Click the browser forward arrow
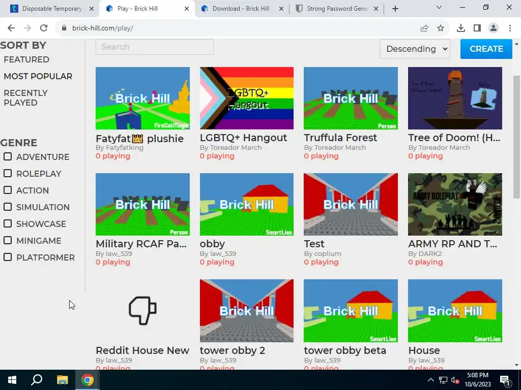Viewport: 521px width, 390px height. coord(27,28)
